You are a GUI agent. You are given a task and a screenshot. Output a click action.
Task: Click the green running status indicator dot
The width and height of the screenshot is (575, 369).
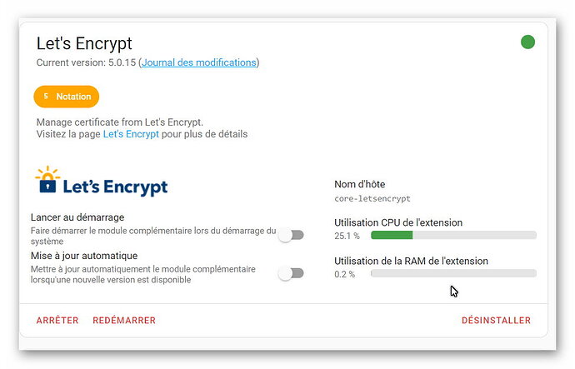point(527,42)
